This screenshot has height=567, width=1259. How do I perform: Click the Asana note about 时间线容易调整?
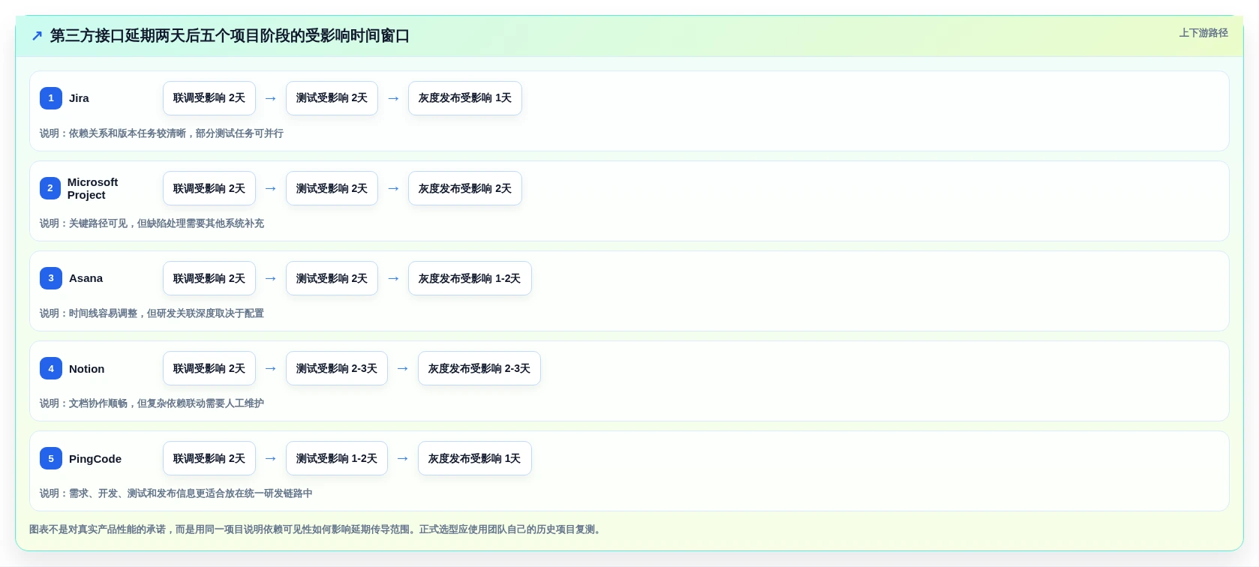coord(152,313)
